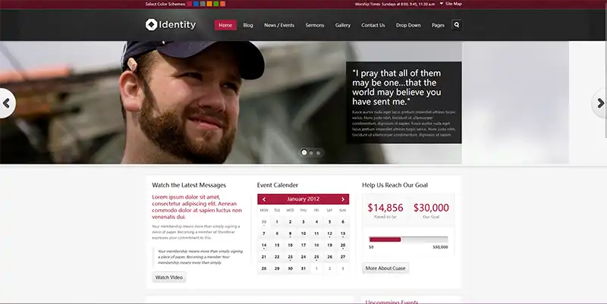Show previous month in the Event Calendar
The height and width of the screenshot is (304, 607).
pos(264,199)
